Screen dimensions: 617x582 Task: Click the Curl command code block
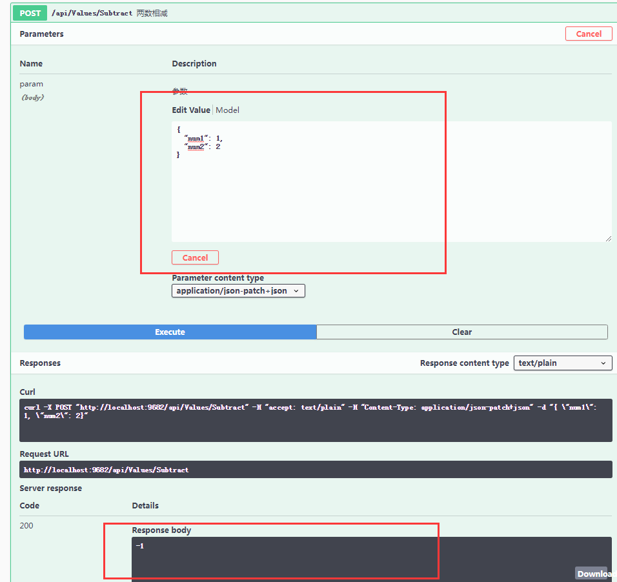coord(316,421)
